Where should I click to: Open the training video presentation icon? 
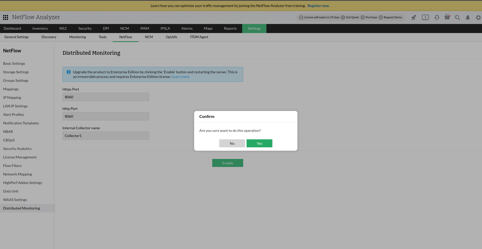point(425,17)
